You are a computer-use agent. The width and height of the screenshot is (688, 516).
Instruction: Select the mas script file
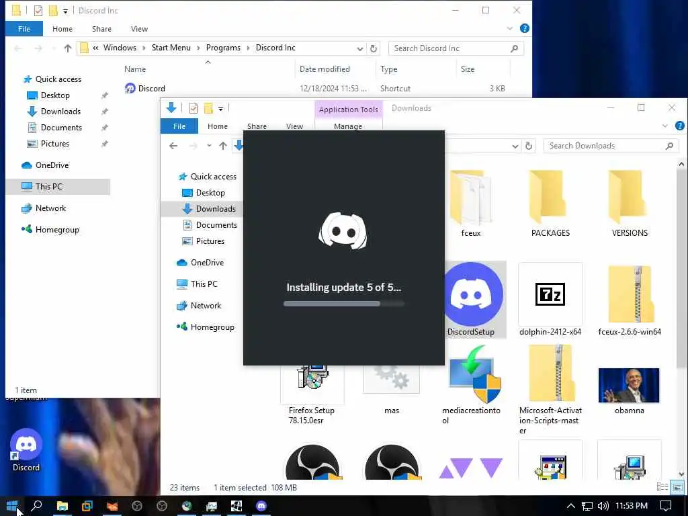coord(392,390)
